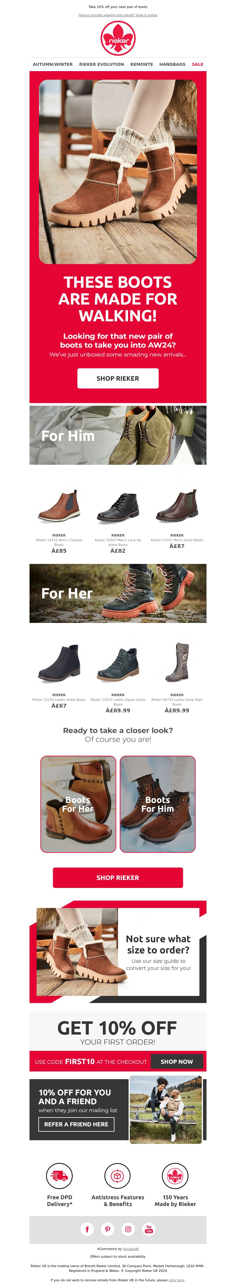Open the Rieker Evolution menu item

click(x=101, y=64)
